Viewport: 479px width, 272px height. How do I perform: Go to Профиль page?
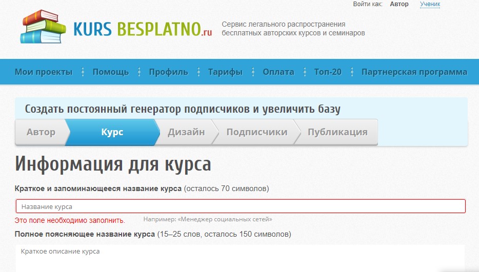168,72
